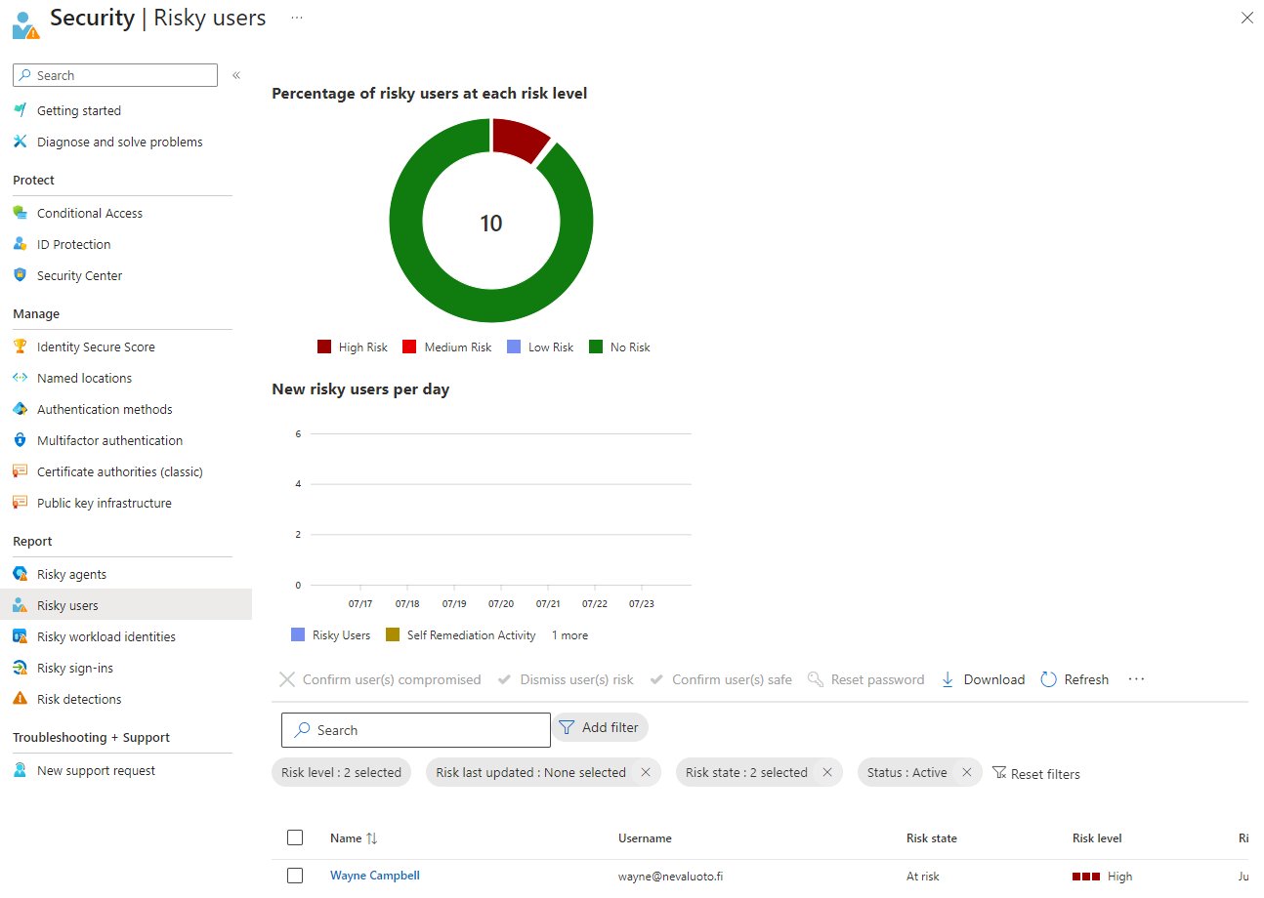1264x898 pixels.
Task: Click the Reset filters funnel icon
Action: (x=999, y=773)
